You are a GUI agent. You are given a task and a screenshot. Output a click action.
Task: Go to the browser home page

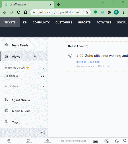click(x=26, y=12)
